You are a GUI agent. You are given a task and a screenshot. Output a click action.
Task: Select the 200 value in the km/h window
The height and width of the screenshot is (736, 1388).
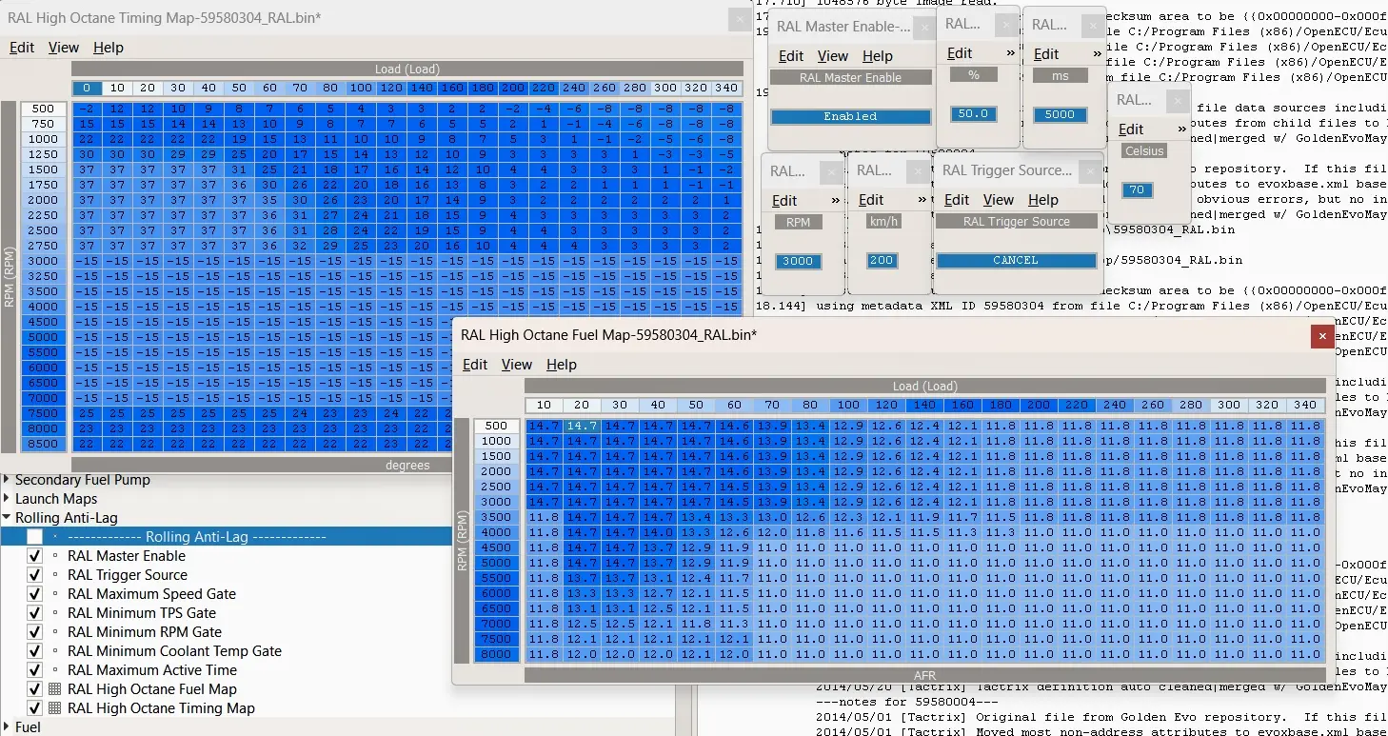882,261
